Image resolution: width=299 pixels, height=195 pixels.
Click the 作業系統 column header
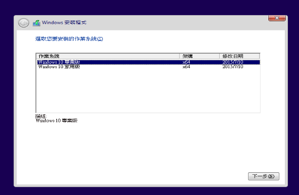click(x=108, y=56)
